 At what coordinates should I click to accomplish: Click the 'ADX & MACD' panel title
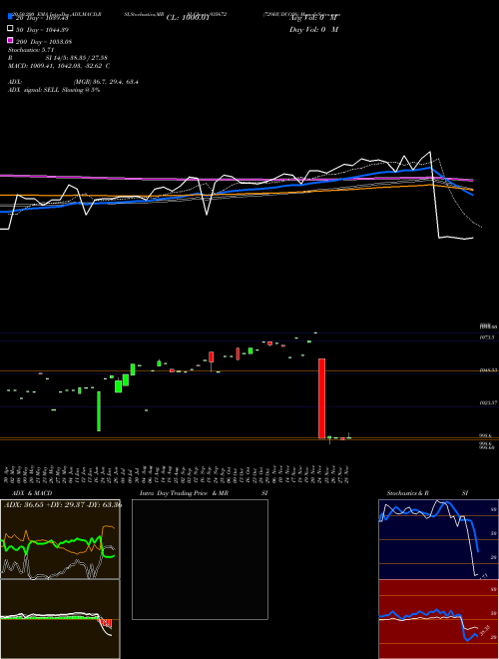(x=32, y=493)
